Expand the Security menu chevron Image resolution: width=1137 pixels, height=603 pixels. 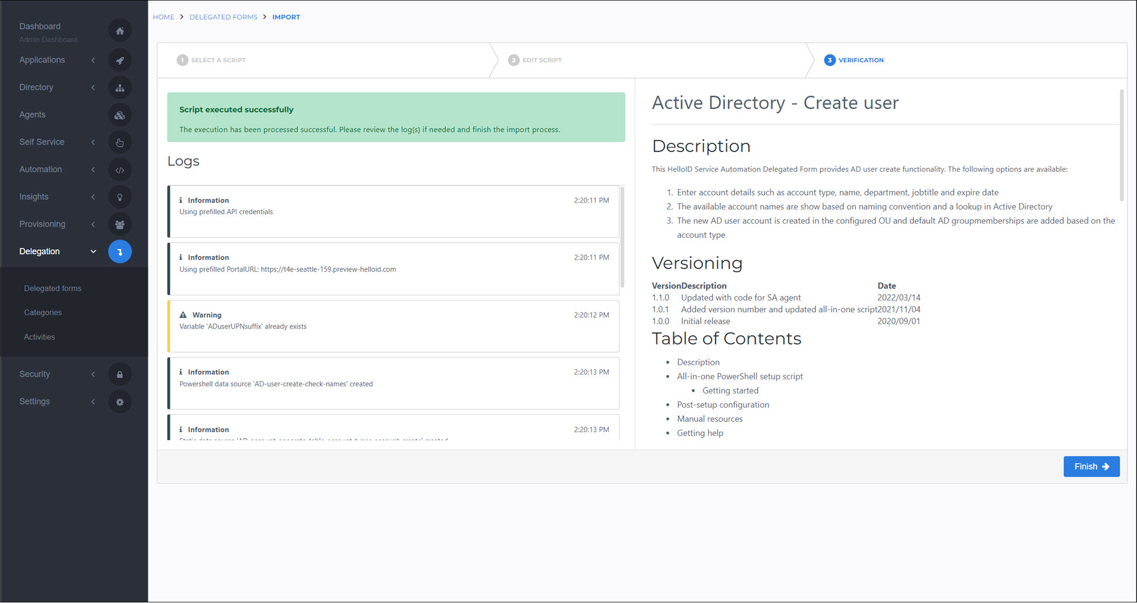click(93, 374)
